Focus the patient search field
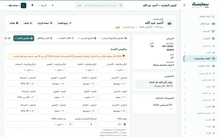 (99, 5)
